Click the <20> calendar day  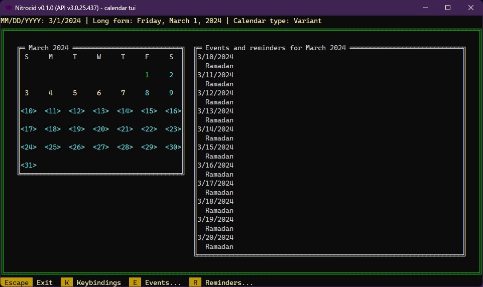pyautogui.click(x=101, y=129)
